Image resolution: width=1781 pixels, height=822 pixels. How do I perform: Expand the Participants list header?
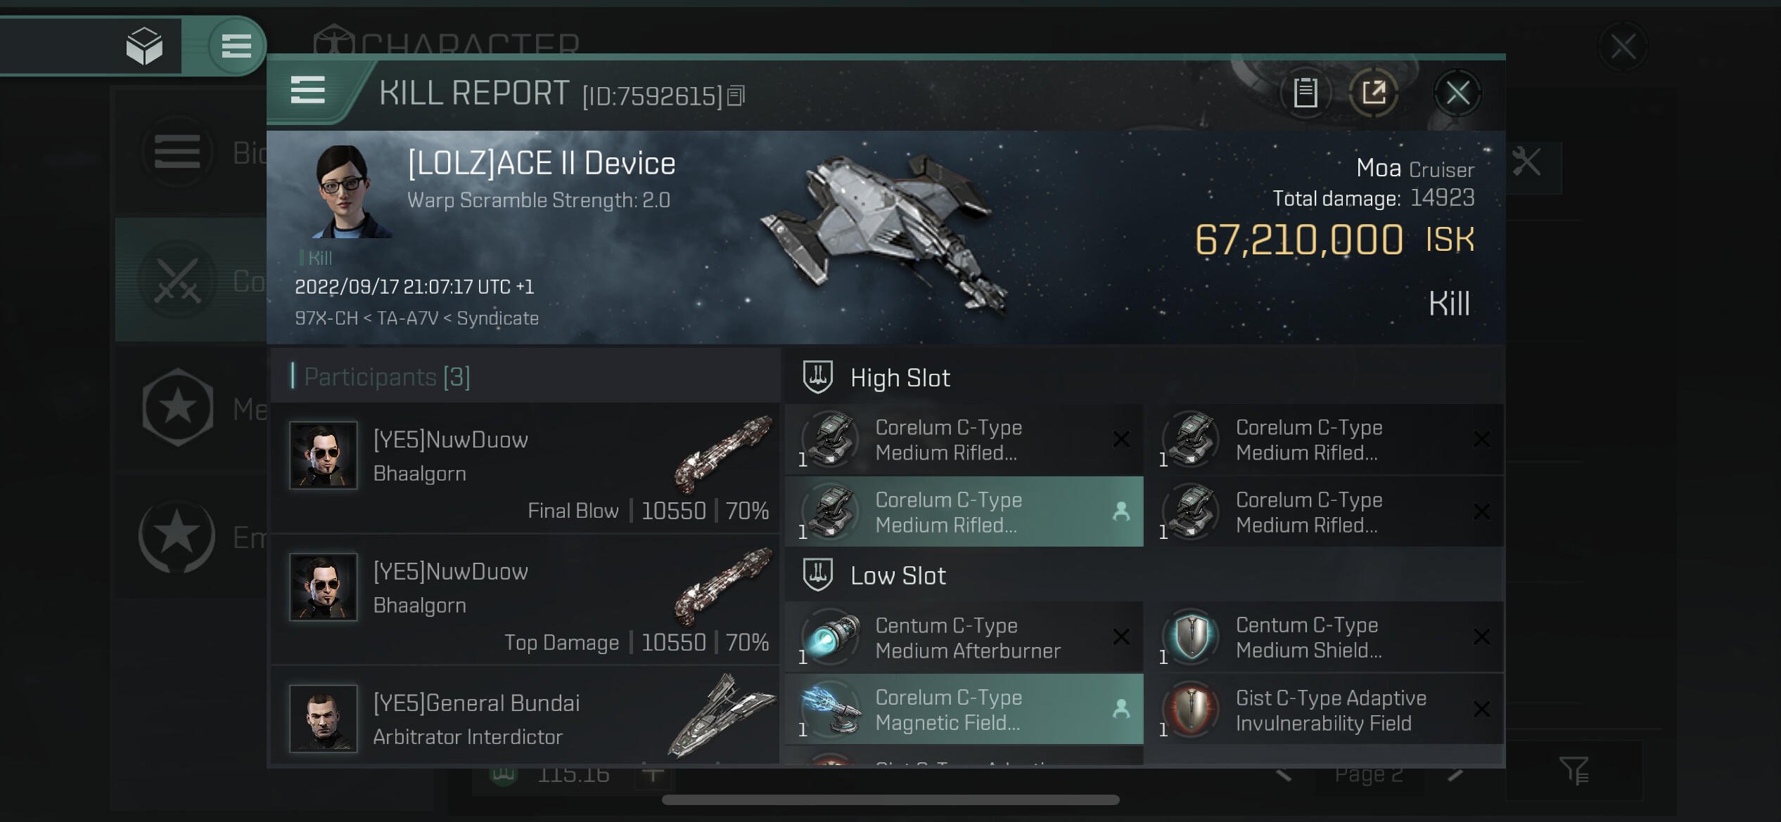coord(386,377)
